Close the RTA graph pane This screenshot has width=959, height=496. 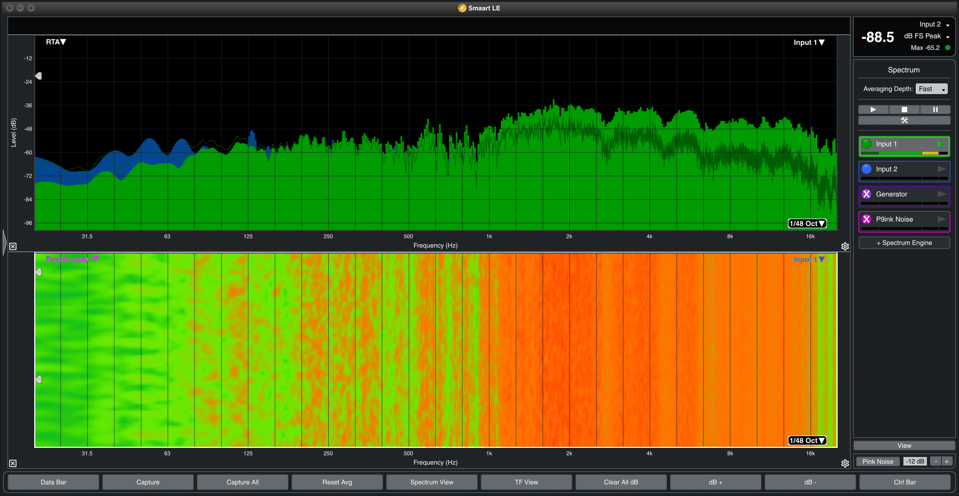coord(13,246)
